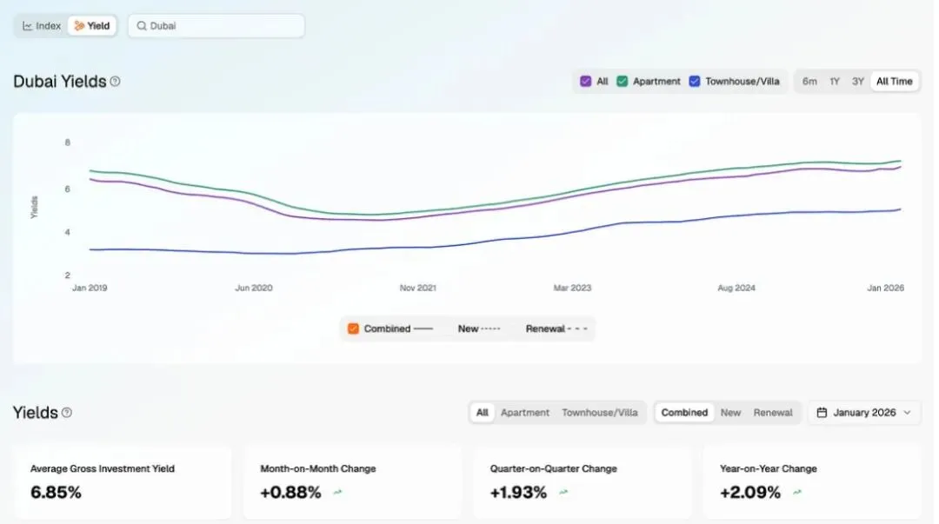Uncheck the All series checkbox
The width and height of the screenshot is (939, 524).
[x=586, y=82]
